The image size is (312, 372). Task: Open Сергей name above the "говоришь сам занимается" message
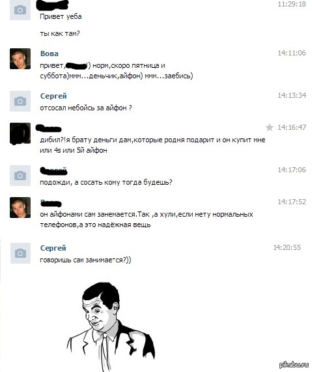(x=53, y=248)
